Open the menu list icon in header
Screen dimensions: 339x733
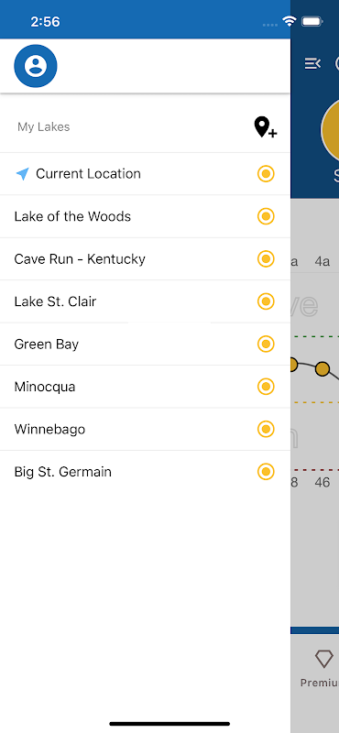click(x=312, y=63)
